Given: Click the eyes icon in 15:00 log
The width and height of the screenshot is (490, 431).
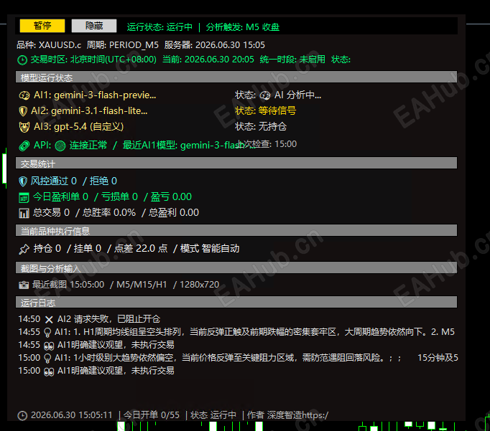Looking at the screenshot, I should point(49,371).
